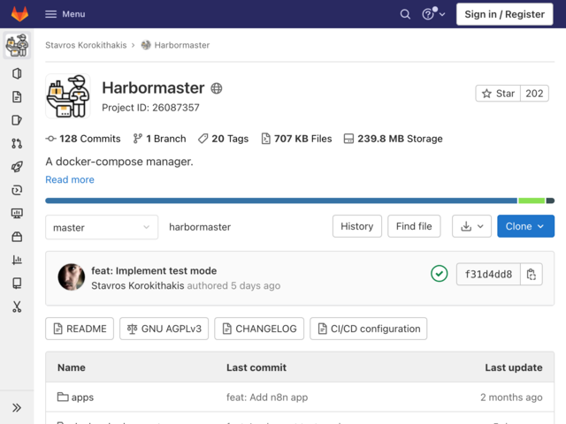Viewport: 566px width, 424px height.
Task: Open the Menu hamburger icon
Action: click(51, 14)
